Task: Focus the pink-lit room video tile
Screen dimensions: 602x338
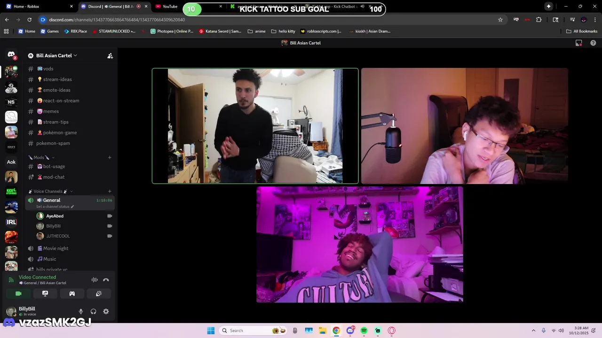Action: (360, 245)
